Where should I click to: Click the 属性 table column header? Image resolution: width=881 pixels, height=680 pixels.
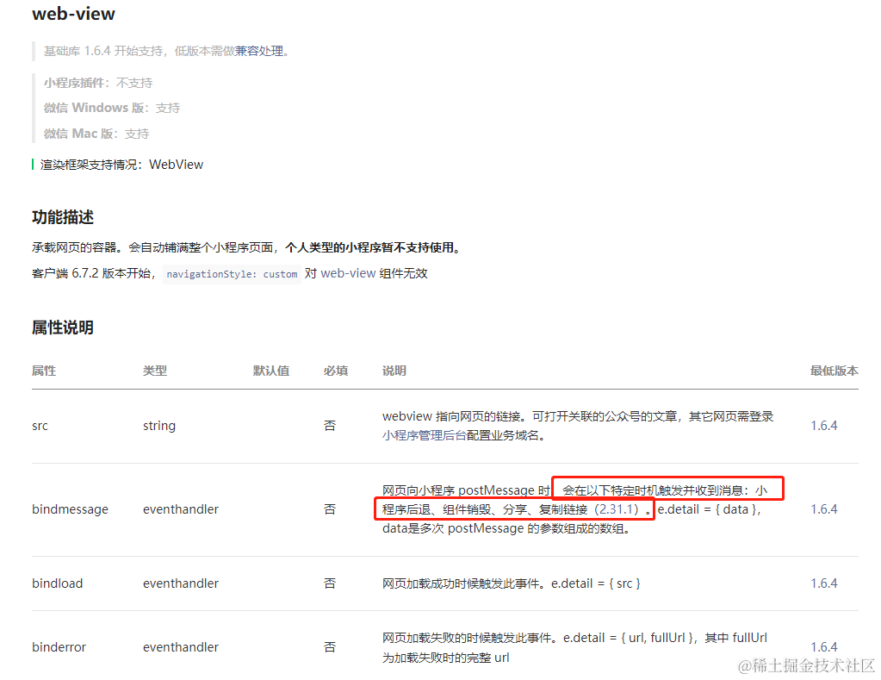[x=43, y=371]
